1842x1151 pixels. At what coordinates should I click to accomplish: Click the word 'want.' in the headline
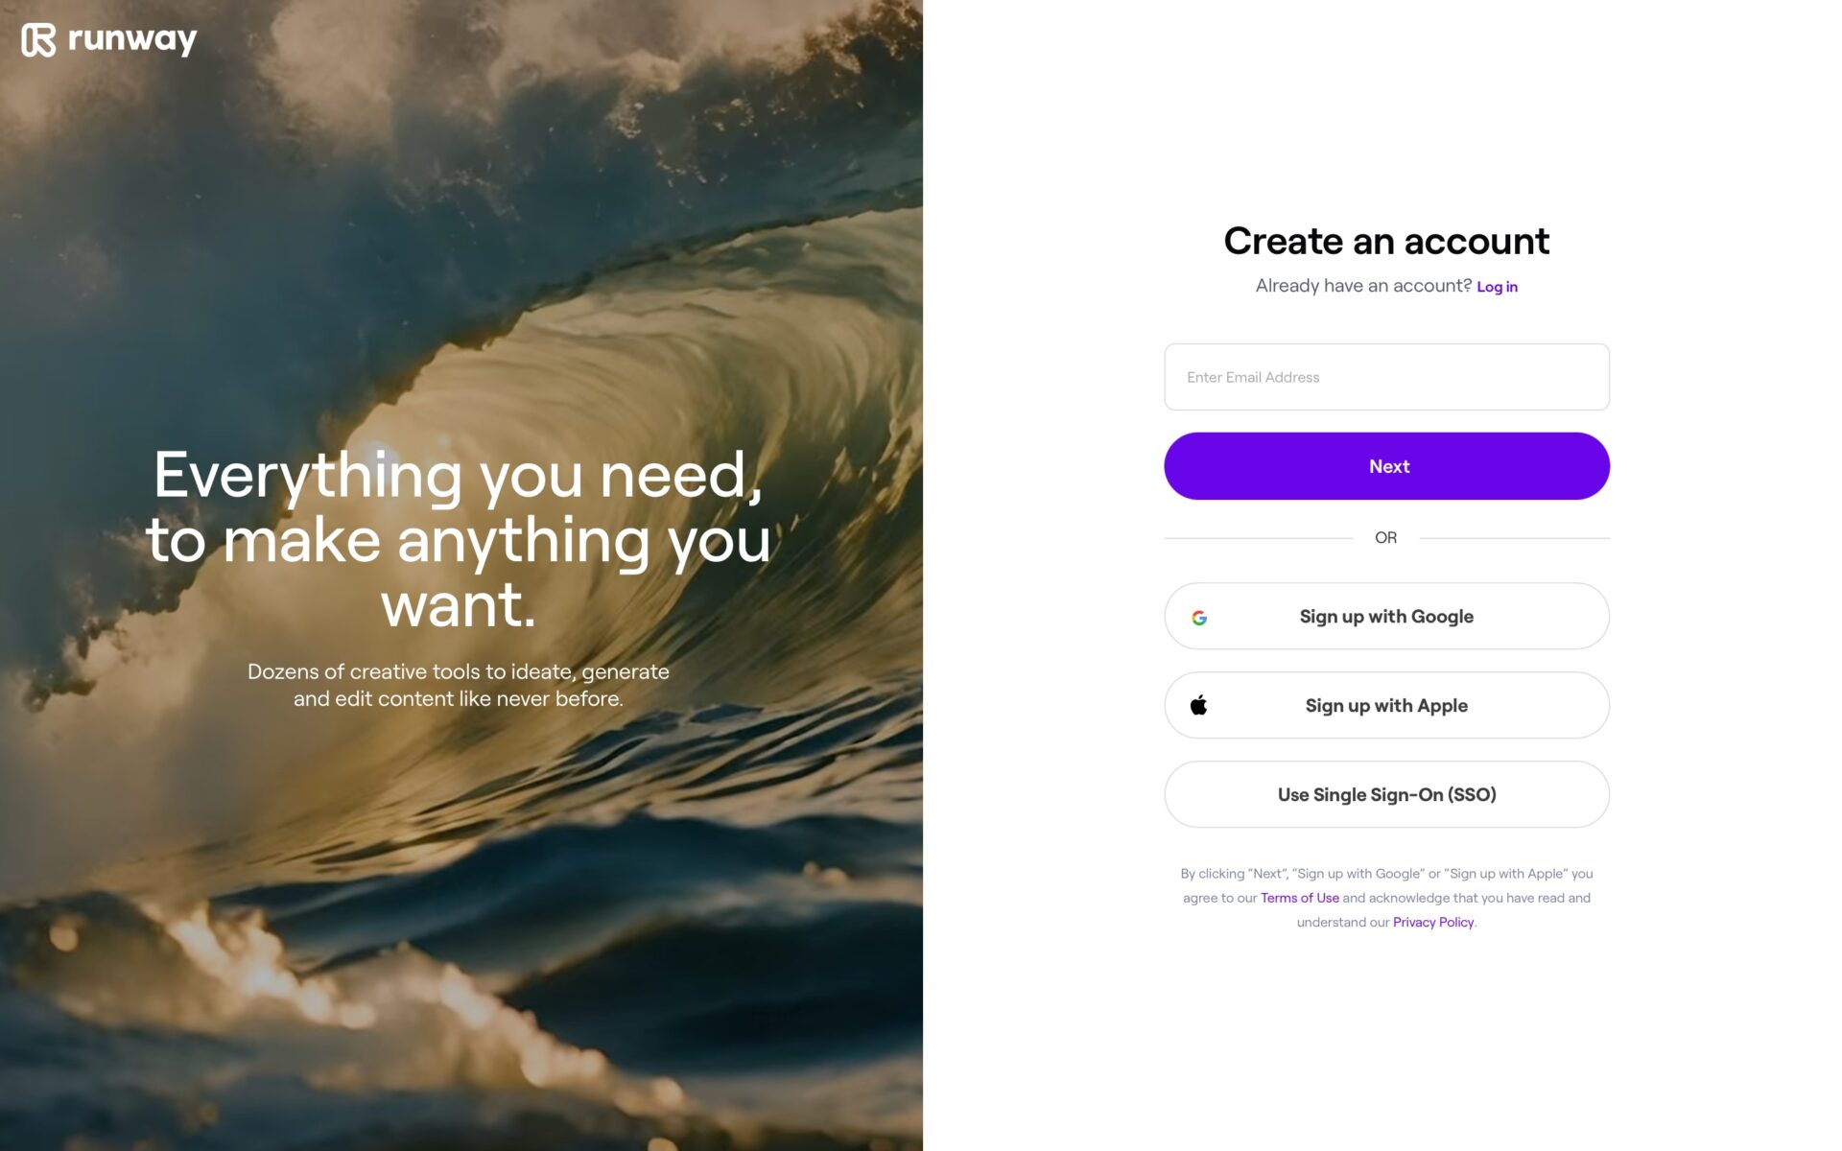click(x=459, y=605)
